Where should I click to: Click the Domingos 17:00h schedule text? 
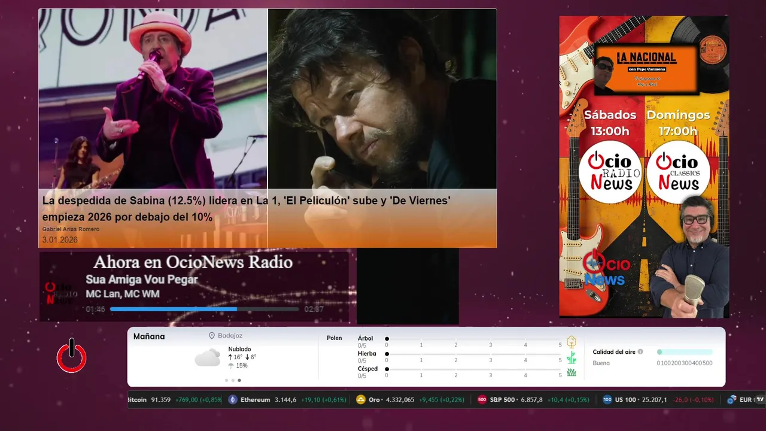tap(677, 123)
